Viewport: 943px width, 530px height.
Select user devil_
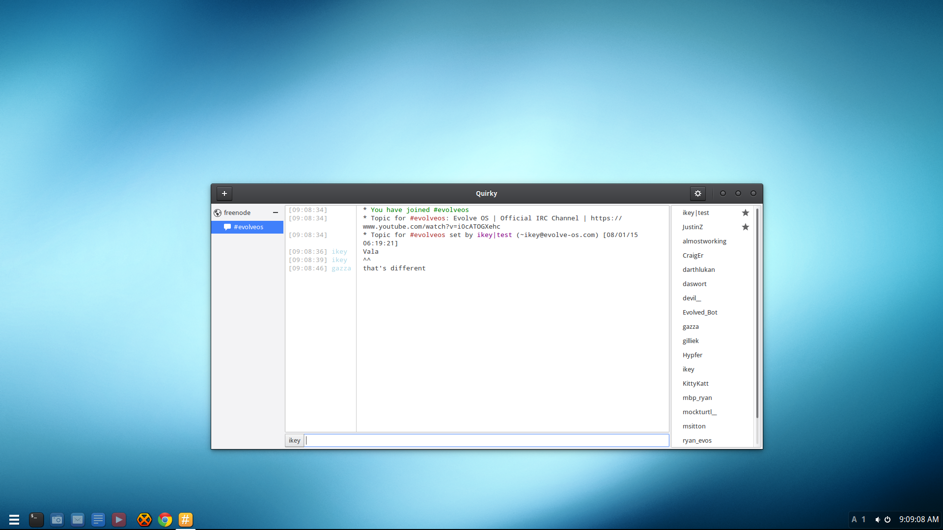point(692,298)
